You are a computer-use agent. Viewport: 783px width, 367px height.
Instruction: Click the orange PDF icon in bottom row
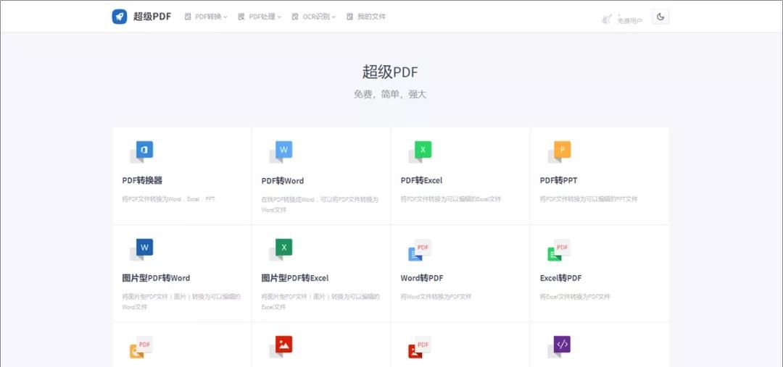tap(141, 347)
